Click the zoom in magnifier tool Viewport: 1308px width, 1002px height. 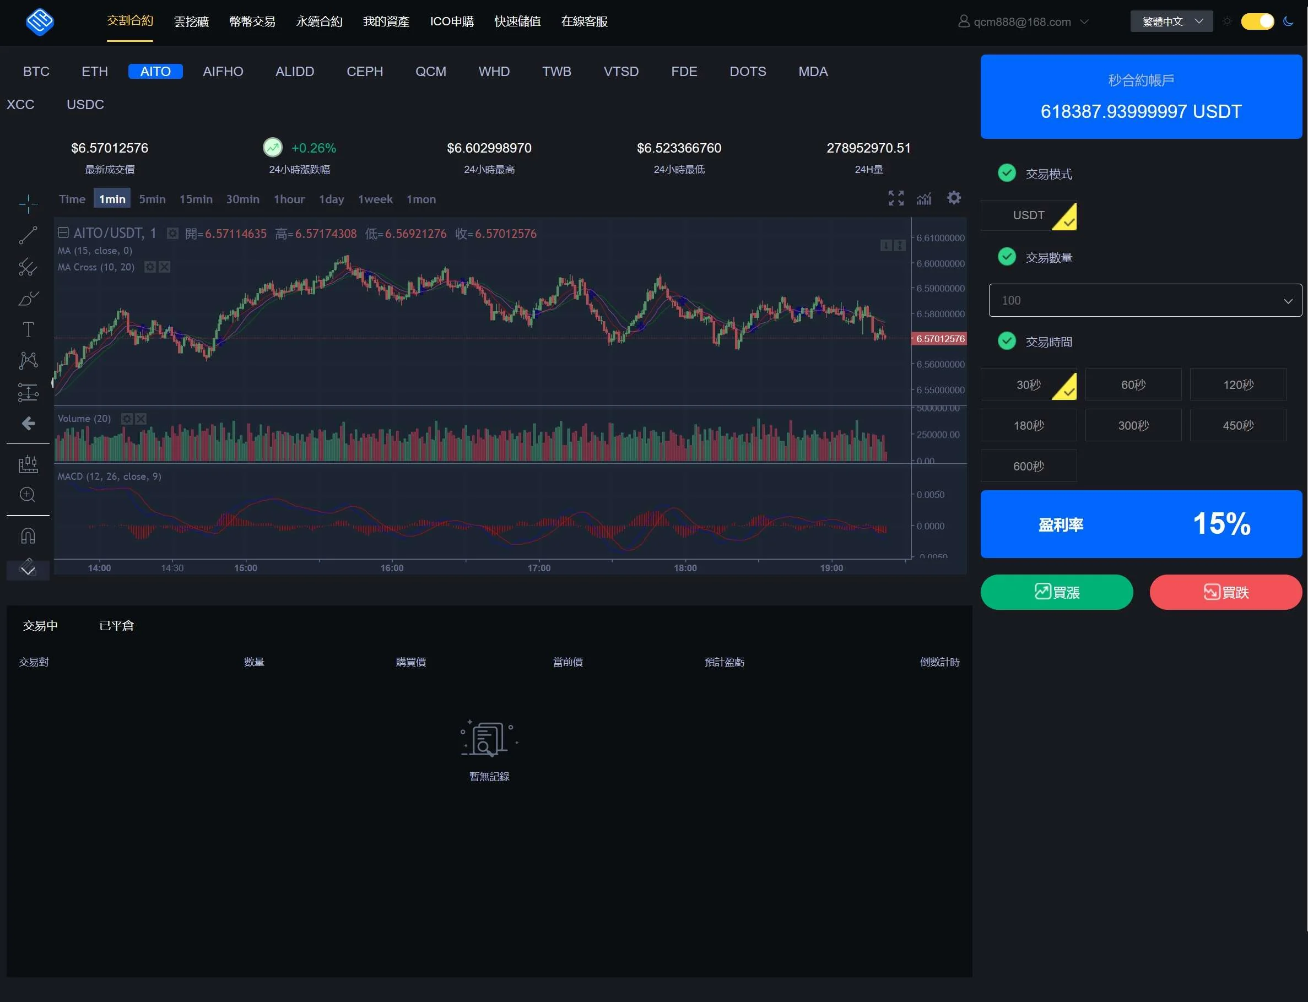(x=28, y=495)
